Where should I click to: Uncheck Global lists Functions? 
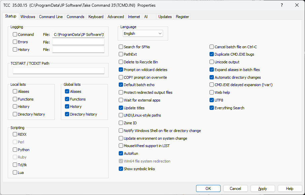(x=67, y=99)
